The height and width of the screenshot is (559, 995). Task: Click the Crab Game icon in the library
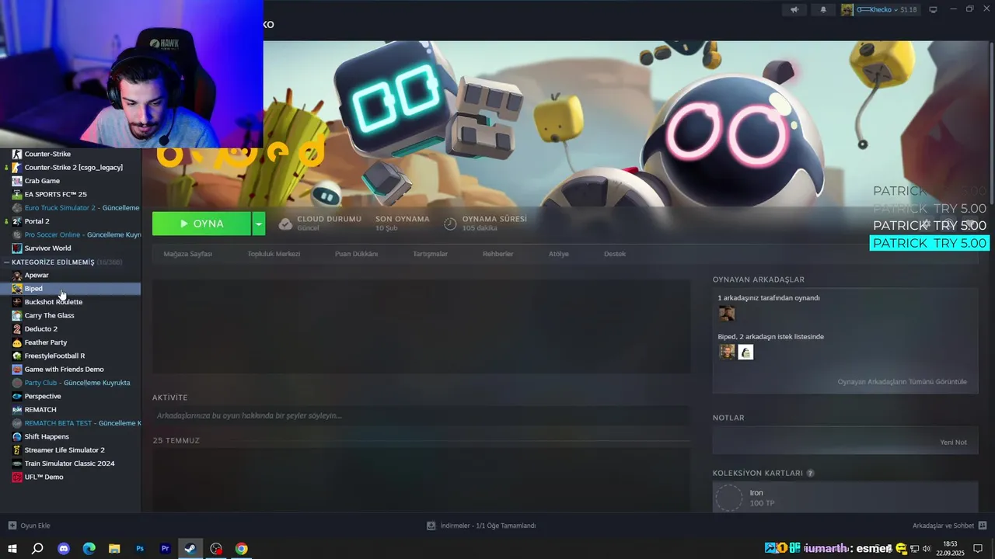pos(17,181)
